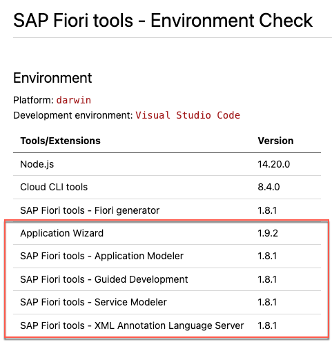Select the 'Node.js' row name
Screen dimensions: 332x342
pyautogui.click(x=37, y=164)
